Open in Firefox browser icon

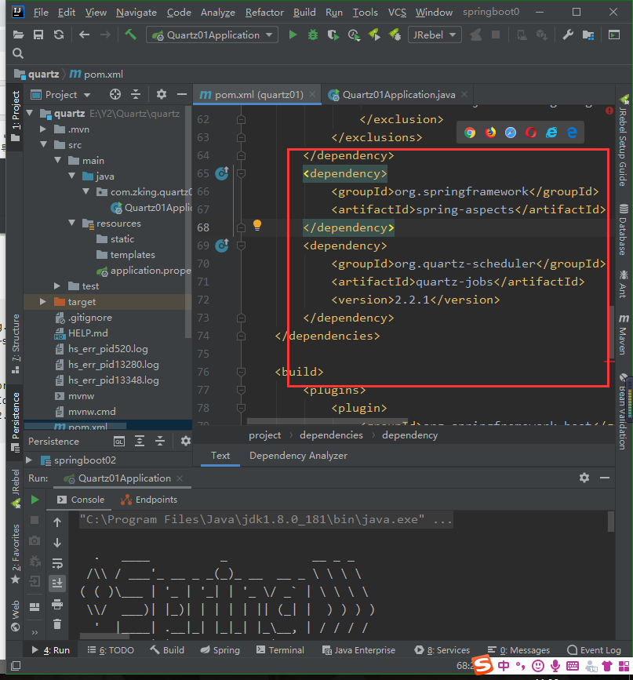tap(490, 133)
